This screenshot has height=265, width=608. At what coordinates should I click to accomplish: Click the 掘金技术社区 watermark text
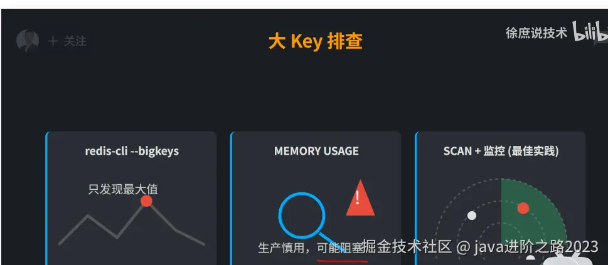tap(407, 247)
